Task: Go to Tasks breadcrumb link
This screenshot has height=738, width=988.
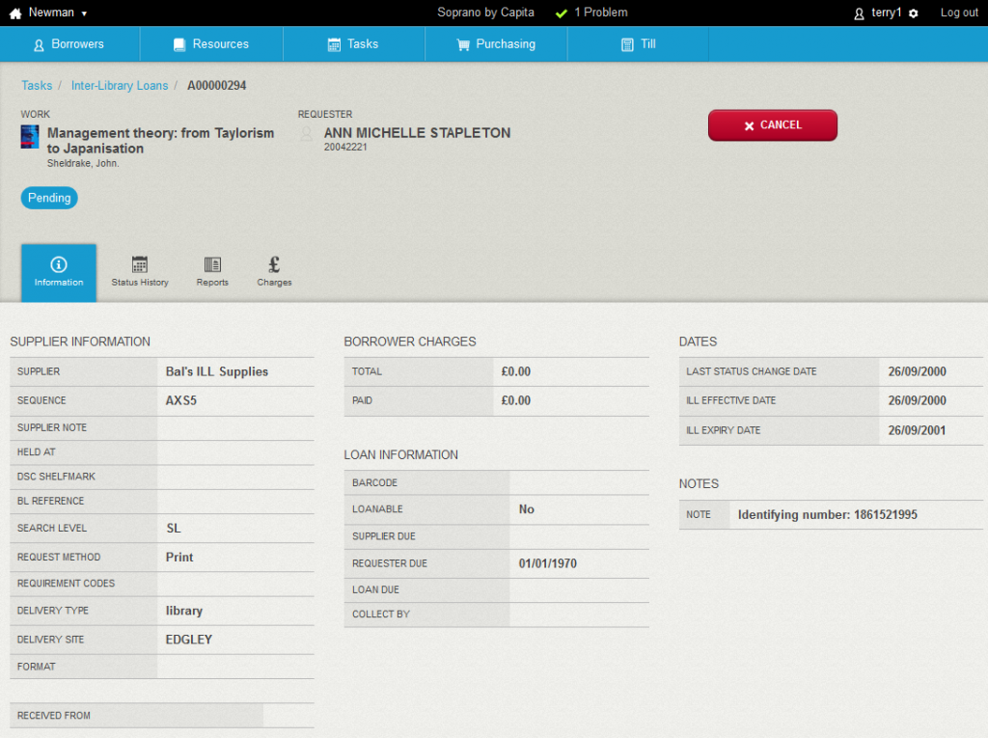Action: coord(37,86)
